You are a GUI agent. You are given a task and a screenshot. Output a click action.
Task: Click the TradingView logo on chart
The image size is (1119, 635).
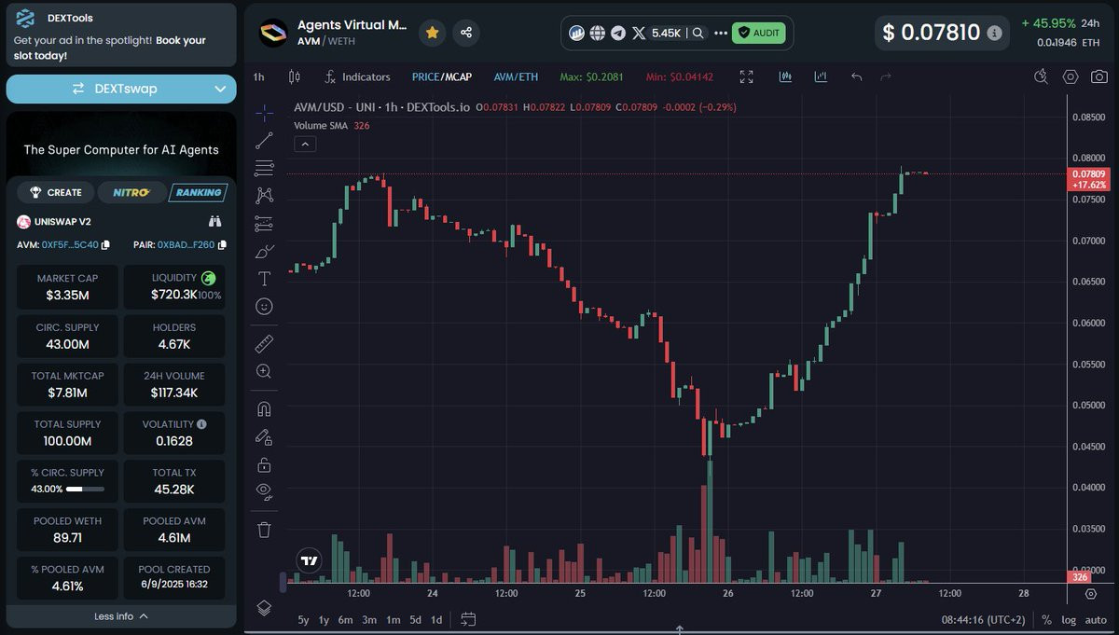(x=309, y=561)
